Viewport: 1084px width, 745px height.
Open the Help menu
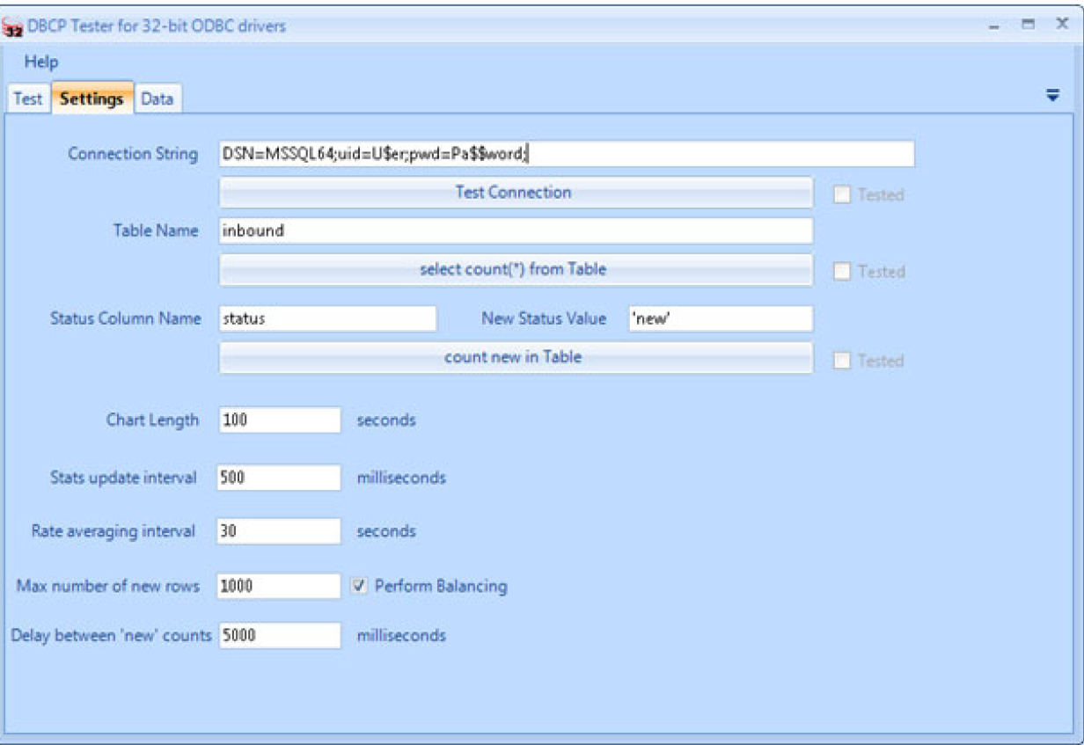point(41,62)
